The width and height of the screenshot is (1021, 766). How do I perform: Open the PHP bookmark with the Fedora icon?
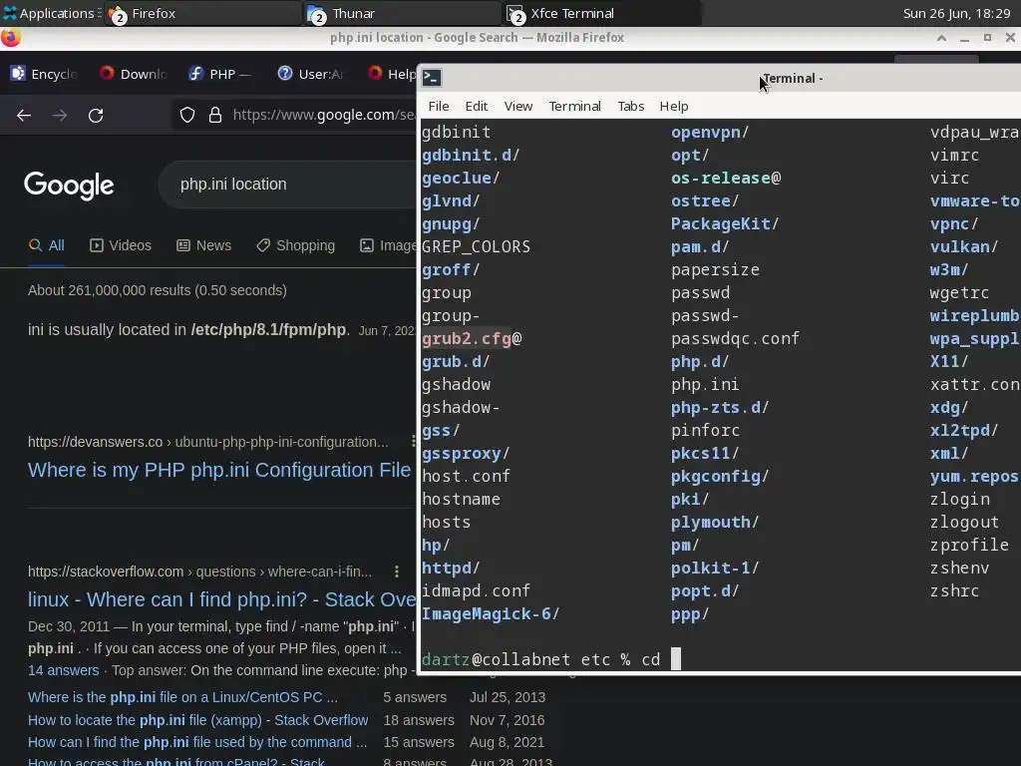click(219, 74)
